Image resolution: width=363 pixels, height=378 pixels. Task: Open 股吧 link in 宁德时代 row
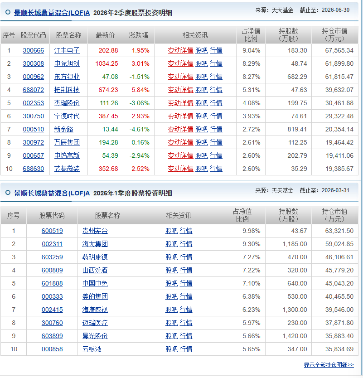coord(202,116)
